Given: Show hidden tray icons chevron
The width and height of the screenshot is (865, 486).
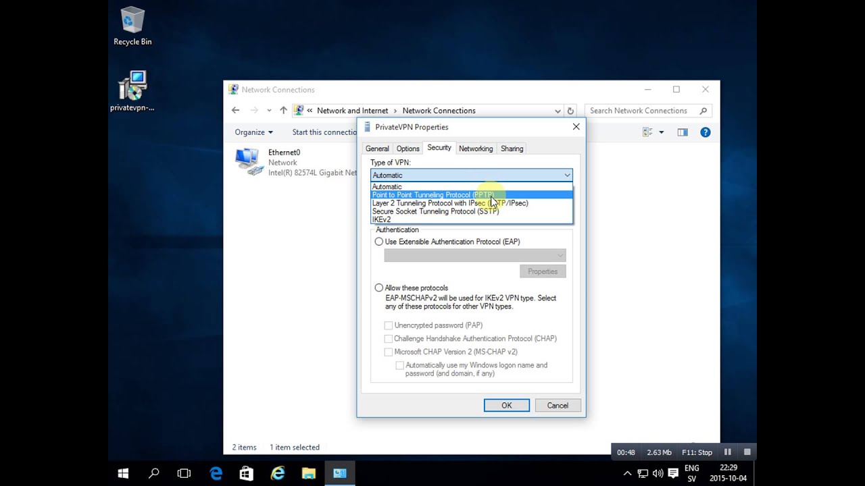Looking at the screenshot, I should (x=627, y=474).
